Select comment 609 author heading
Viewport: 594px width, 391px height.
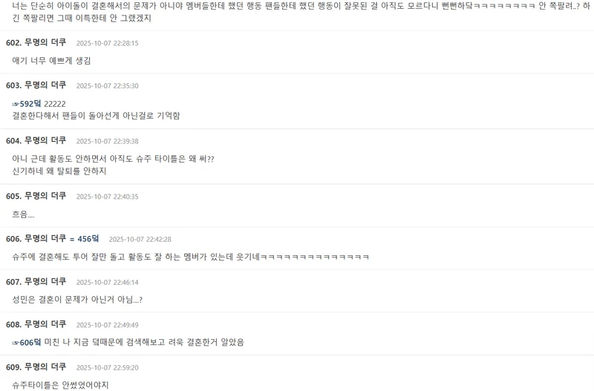[36, 367]
